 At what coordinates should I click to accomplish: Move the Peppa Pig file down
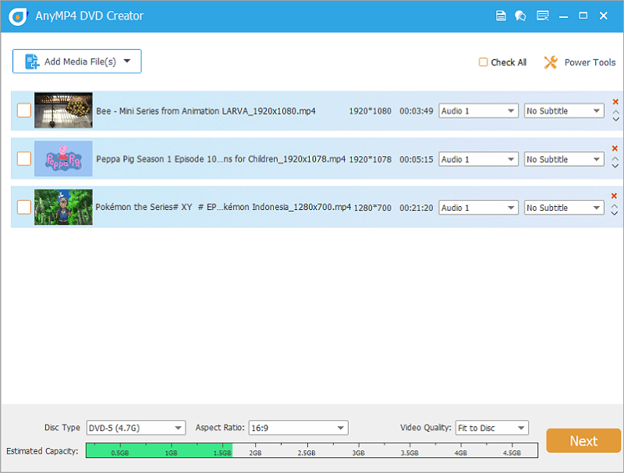(x=615, y=165)
